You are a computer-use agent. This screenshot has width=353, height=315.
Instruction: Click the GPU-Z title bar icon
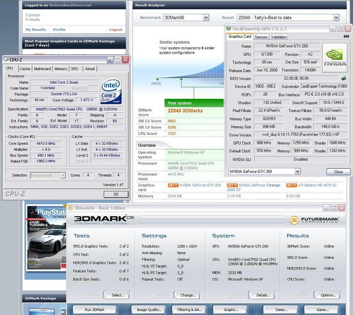(x=228, y=29)
